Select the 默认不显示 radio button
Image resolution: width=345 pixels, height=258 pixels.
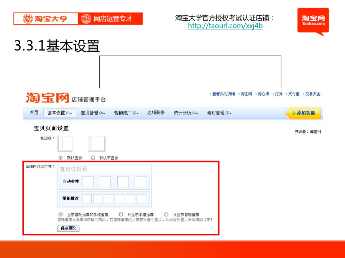[x=93, y=158]
